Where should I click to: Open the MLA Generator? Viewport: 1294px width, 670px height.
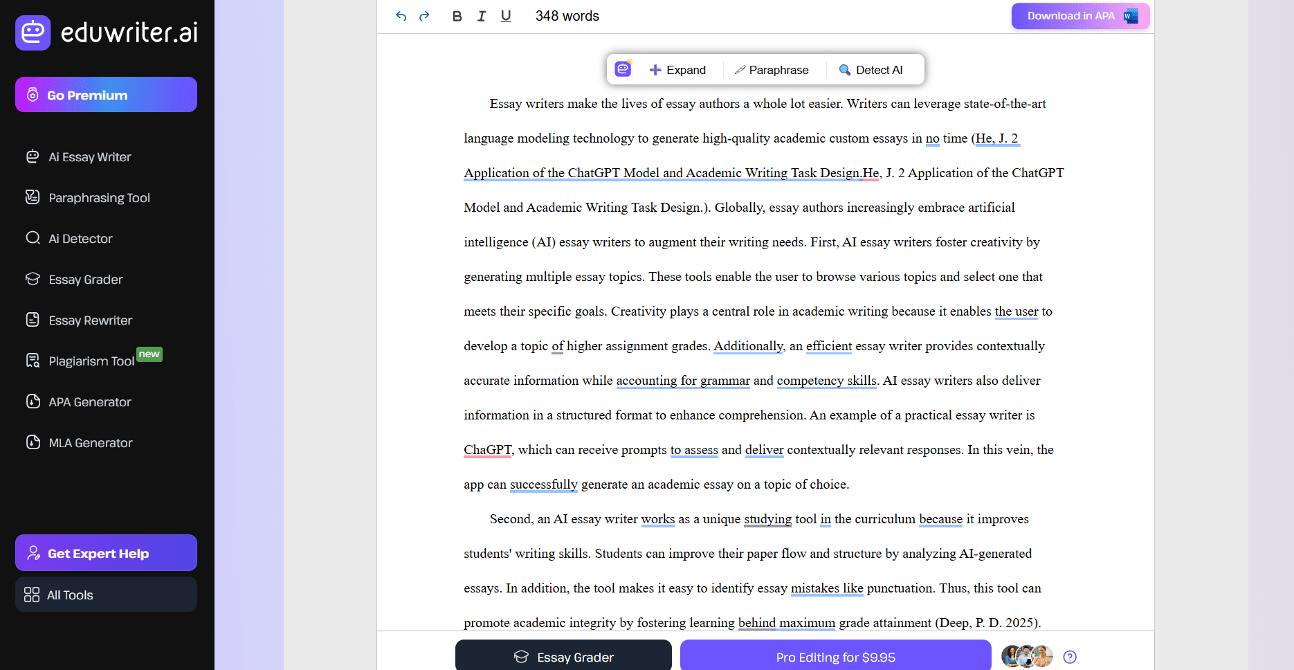(x=90, y=442)
